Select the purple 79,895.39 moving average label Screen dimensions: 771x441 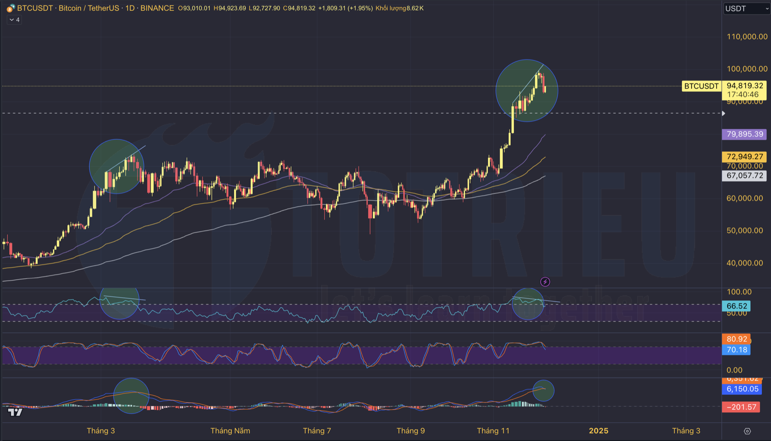coord(745,134)
